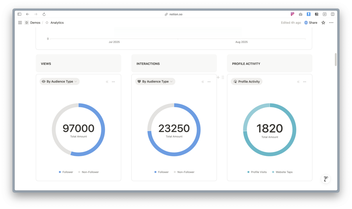Toggle Website Taps legend entry

(282, 172)
